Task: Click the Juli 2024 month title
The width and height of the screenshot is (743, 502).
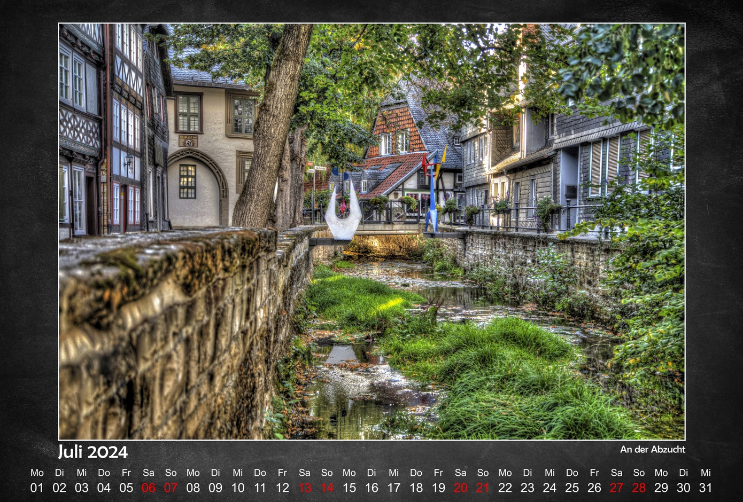Action: coord(93,452)
